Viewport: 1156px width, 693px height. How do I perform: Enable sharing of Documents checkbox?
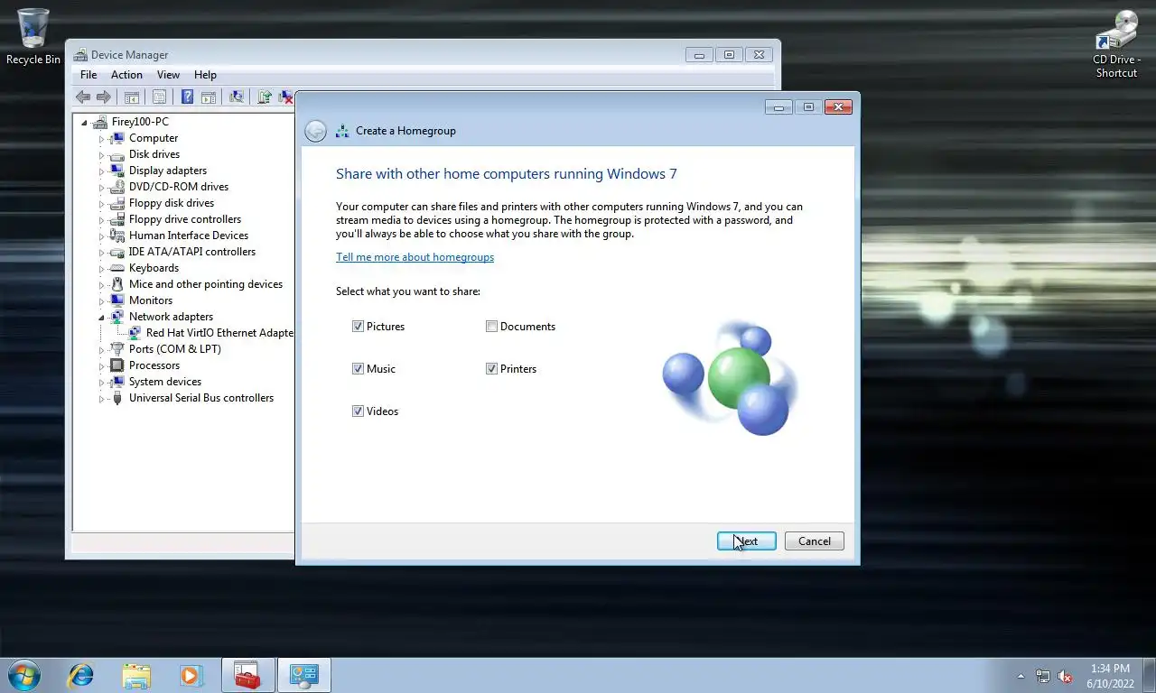pos(491,327)
